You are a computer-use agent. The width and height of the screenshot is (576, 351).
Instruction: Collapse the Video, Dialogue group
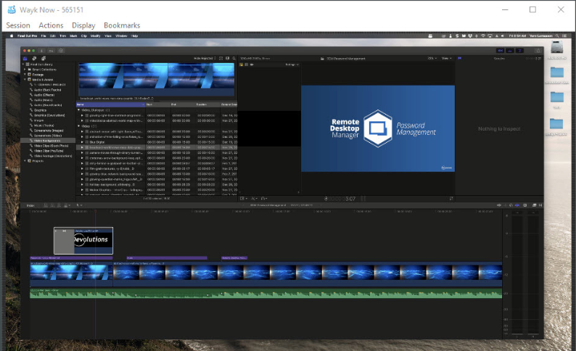pyautogui.click(x=78, y=110)
